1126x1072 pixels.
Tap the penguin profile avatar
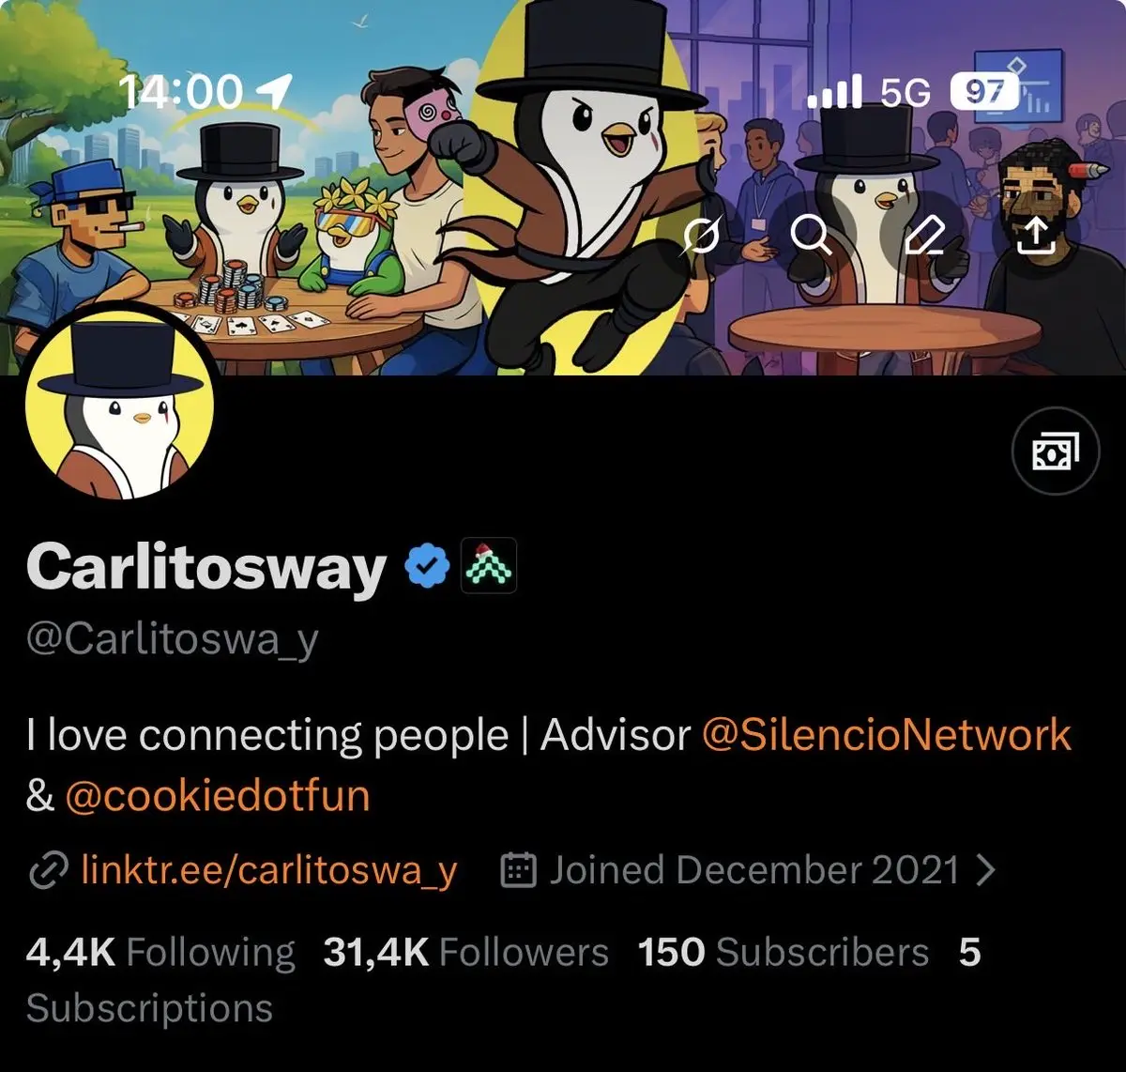[x=119, y=405]
